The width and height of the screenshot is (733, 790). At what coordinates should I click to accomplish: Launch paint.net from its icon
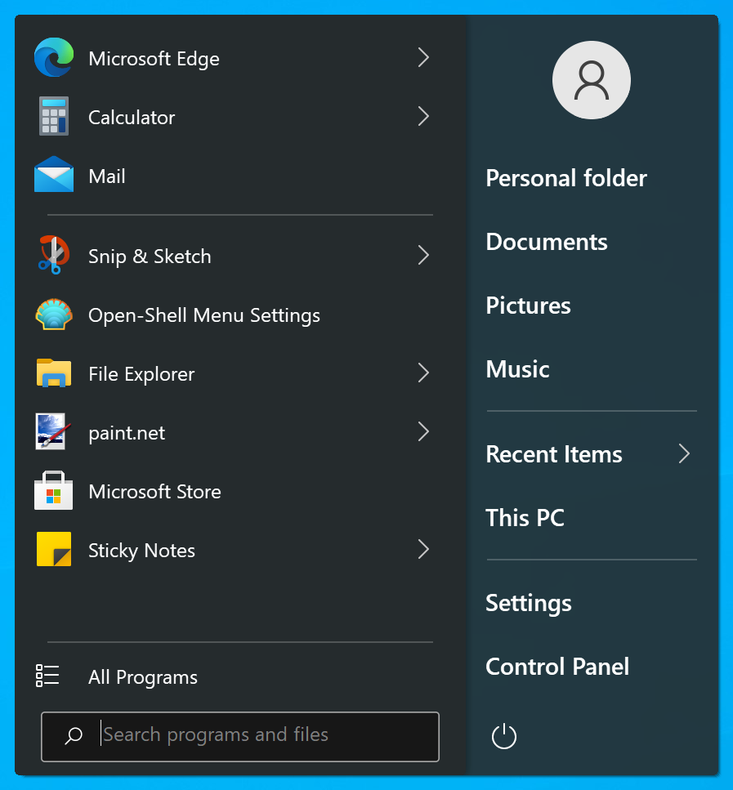coord(53,432)
